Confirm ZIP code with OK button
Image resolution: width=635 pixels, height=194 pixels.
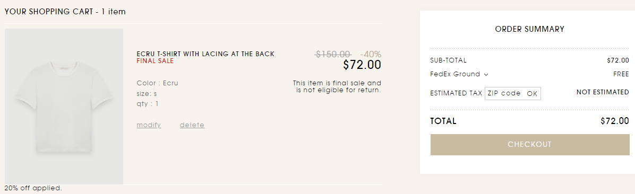(x=531, y=93)
